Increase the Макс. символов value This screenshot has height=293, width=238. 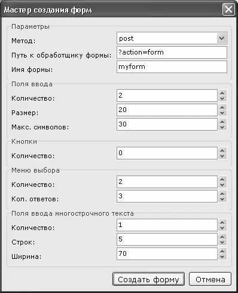222,122
